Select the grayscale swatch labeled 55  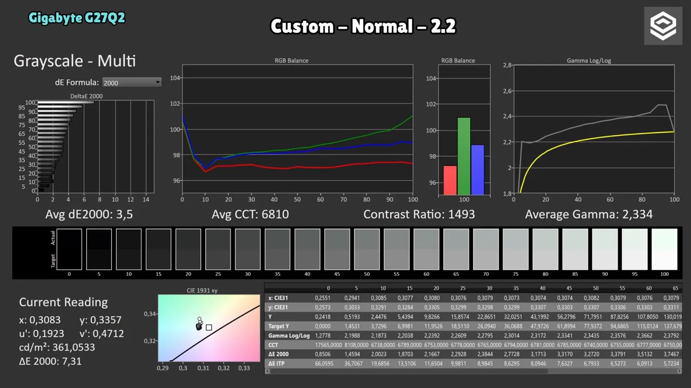pyautogui.click(x=396, y=249)
